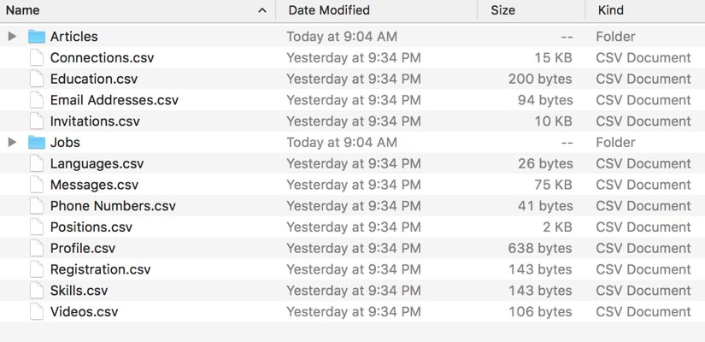Click the 94 bytes size value
This screenshot has height=342, width=705.
point(545,100)
